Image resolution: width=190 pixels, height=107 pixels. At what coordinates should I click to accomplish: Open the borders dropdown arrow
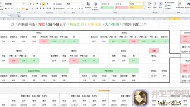pos(19,8)
